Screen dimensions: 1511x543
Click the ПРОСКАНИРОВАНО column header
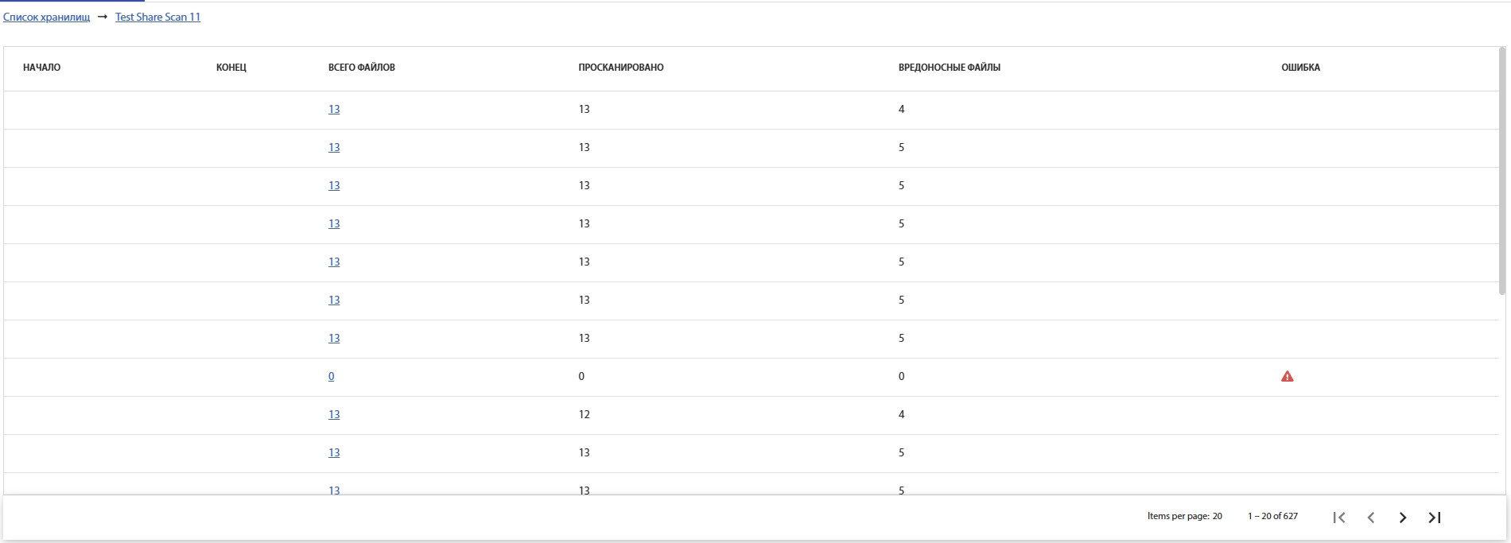[620, 68]
